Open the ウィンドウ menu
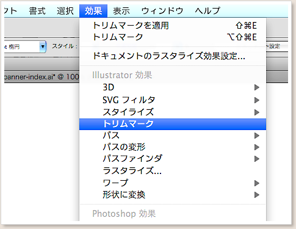This screenshot has height=229, width=296. tap(162, 11)
